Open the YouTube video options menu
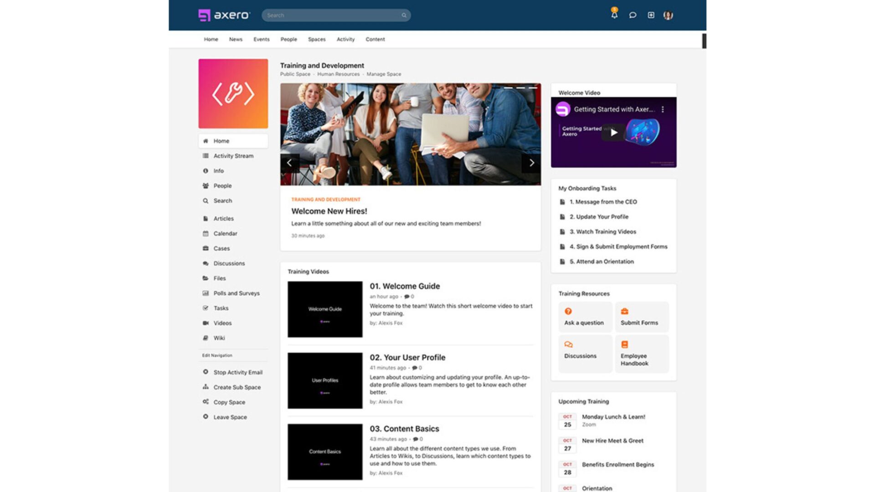 click(x=663, y=109)
